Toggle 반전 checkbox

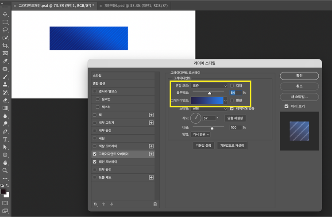point(232,100)
